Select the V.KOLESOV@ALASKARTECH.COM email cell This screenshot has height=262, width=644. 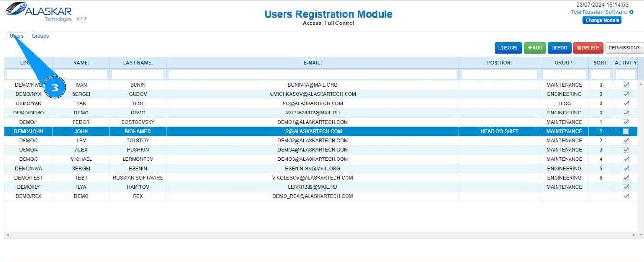[312, 178]
